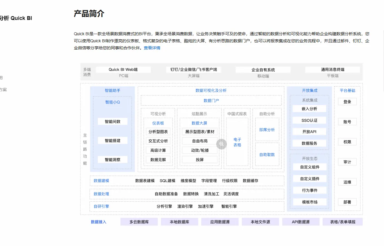Select the Quick BI Web端 box in the diagram
Screen dimensions: 384x246
(x=123, y=70)
